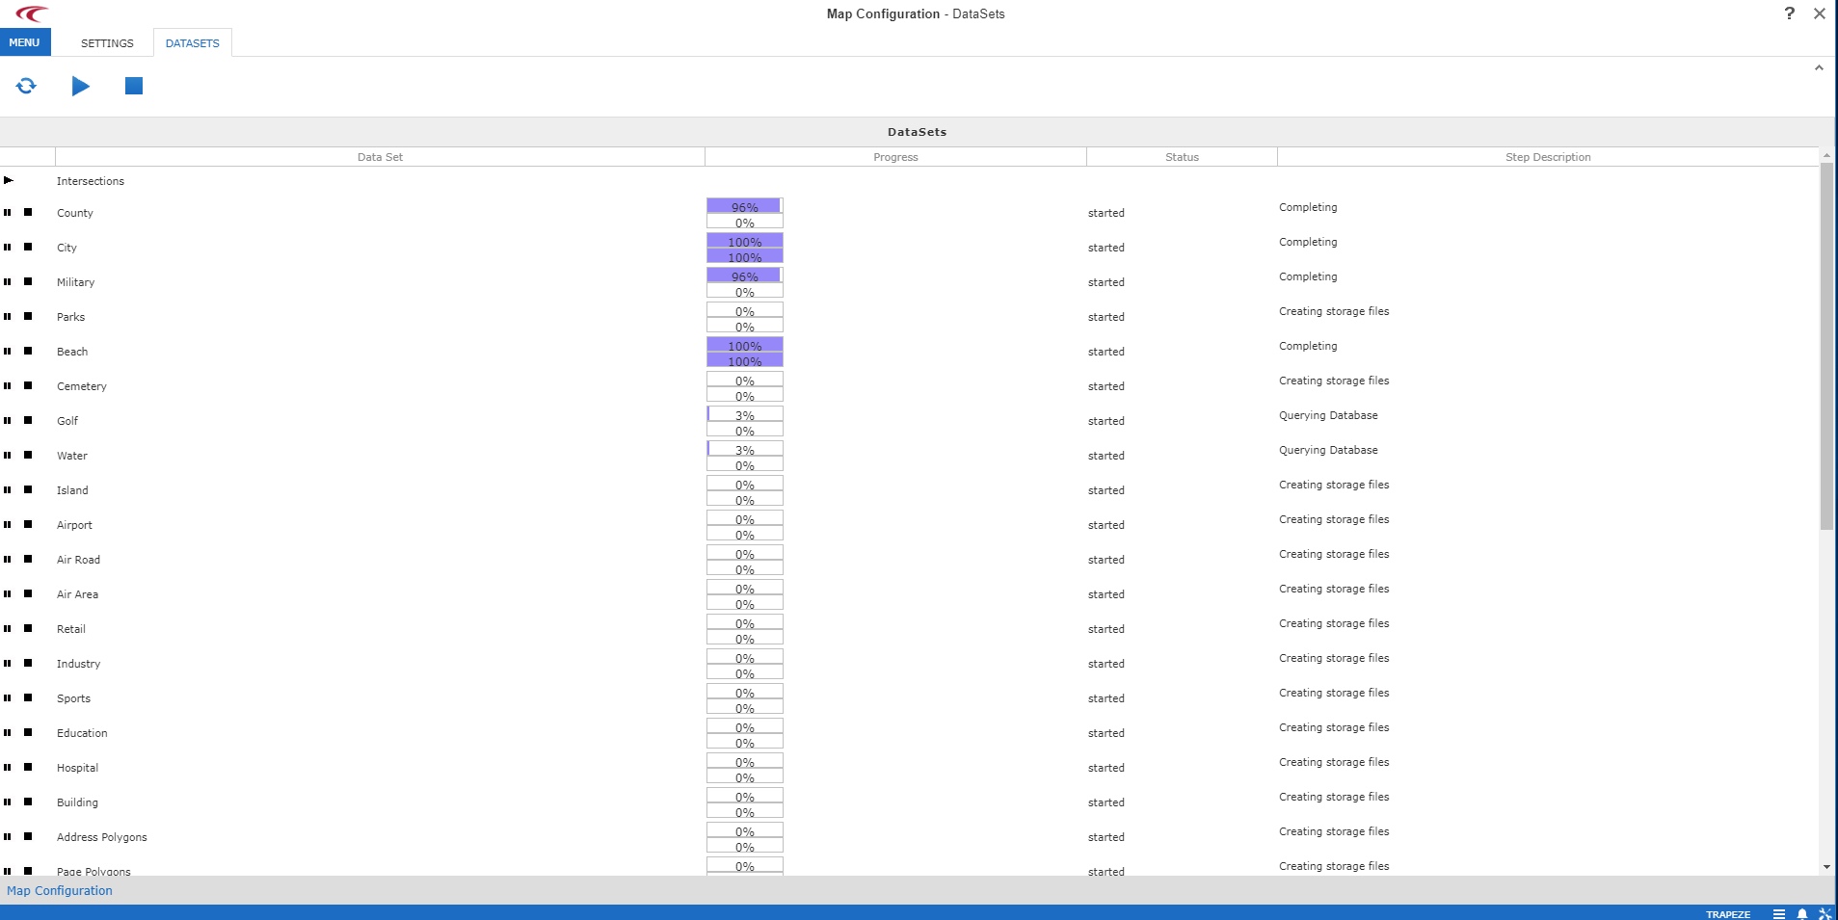Stop the Golf dataset

click(27, 421)
